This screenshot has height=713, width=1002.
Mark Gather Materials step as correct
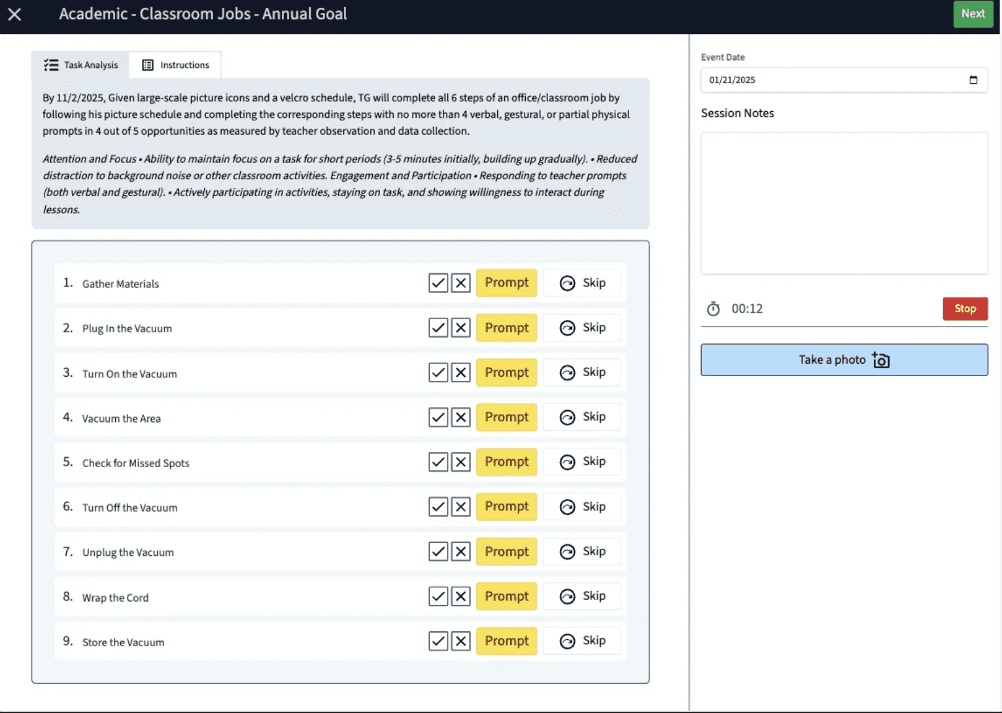438,283
